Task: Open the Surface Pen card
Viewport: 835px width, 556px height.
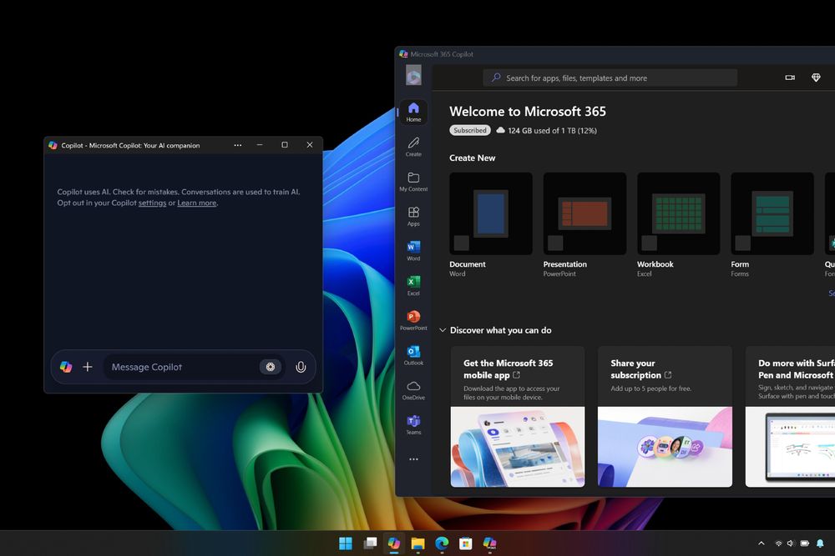Action: point(790,416)
